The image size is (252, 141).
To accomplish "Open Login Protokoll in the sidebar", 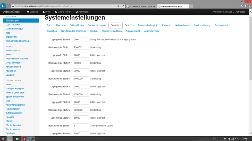I will coord(13,25).
